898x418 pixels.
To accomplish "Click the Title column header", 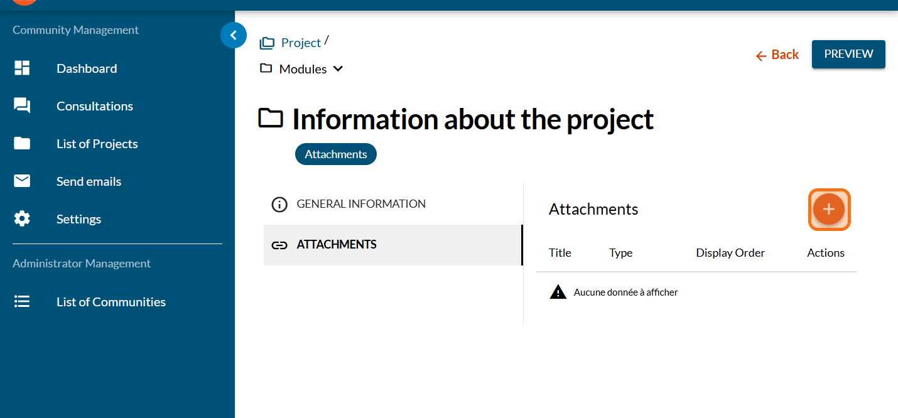I will 560,253.
